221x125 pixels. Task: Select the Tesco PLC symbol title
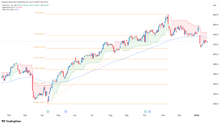pos(9,5)
